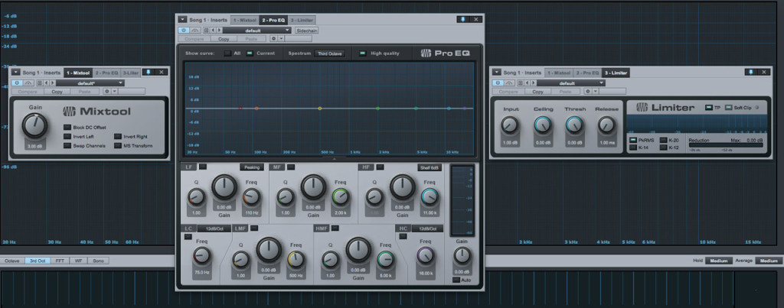This screenshot has width=784, height=308.
Task: Click previous preset arrow in Pro EQ window
Action: coord(213,31)
